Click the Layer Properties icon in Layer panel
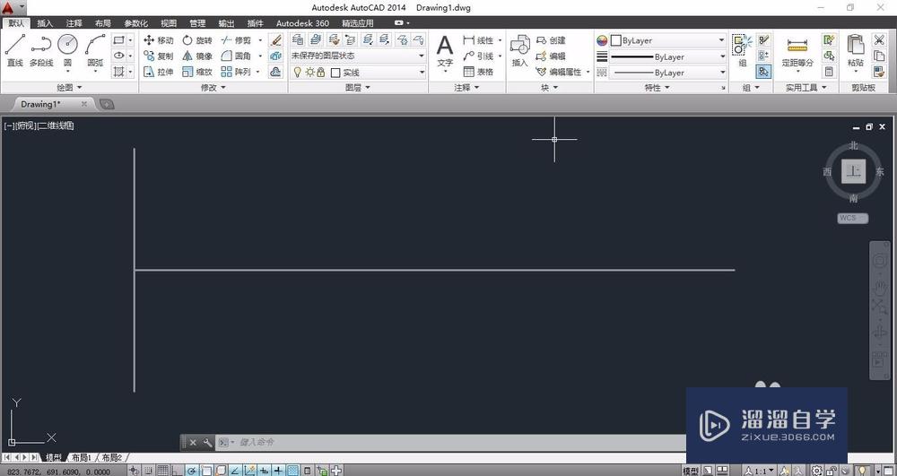The image size is (897, 476). [x=298, y=39]
